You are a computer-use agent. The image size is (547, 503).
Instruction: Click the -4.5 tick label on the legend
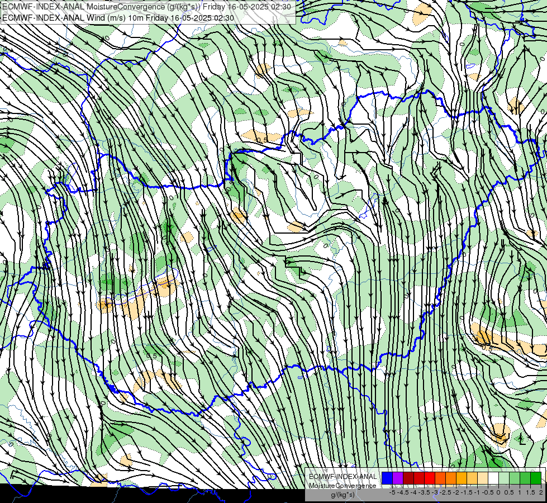(403, 492)
